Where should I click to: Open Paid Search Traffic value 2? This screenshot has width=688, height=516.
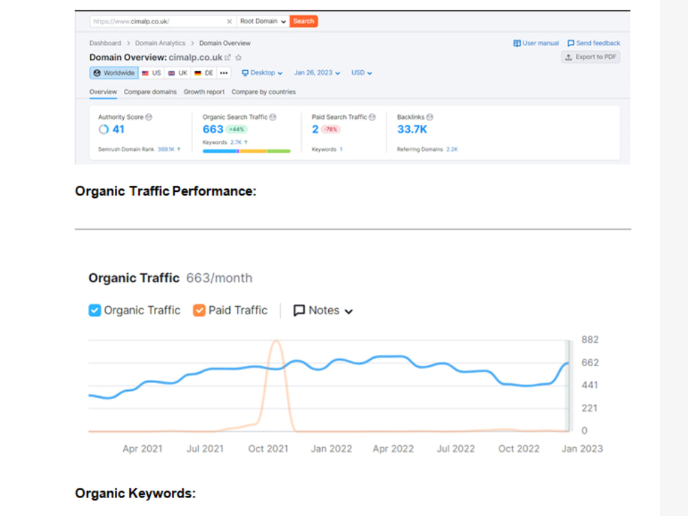click(315, 129)
